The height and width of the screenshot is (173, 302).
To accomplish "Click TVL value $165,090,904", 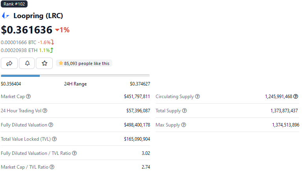I will click(137, 139).
